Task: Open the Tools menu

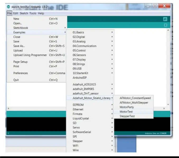Action: point(33,13)
